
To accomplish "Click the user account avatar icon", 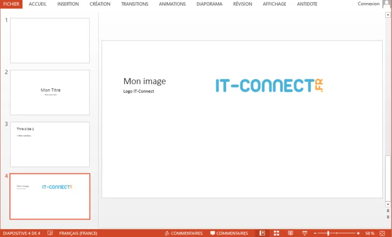I will tap(387, 4).
